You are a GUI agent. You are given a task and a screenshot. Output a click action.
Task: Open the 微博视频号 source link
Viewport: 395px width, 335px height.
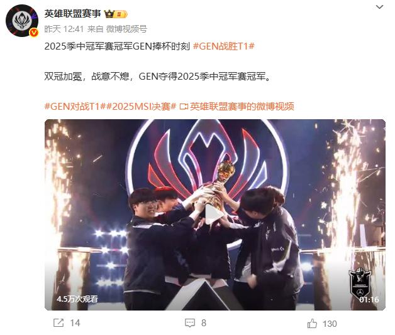pos(126,29)
